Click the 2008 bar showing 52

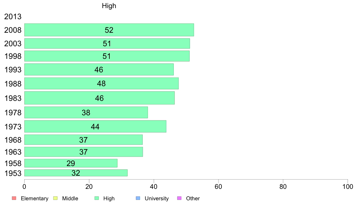click(x=109, y=30)
